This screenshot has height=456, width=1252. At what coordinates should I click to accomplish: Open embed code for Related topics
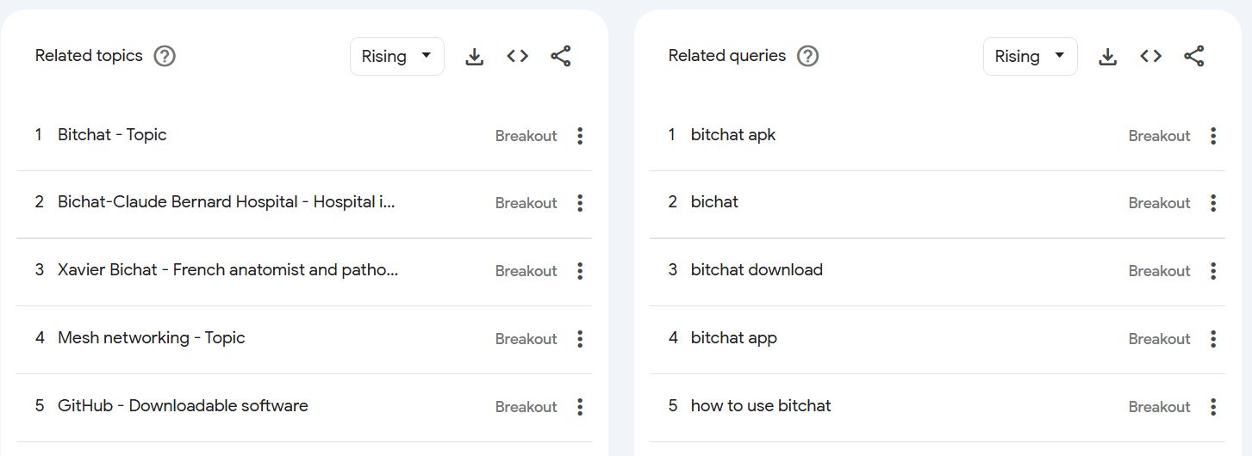click(x=517, y=57)
